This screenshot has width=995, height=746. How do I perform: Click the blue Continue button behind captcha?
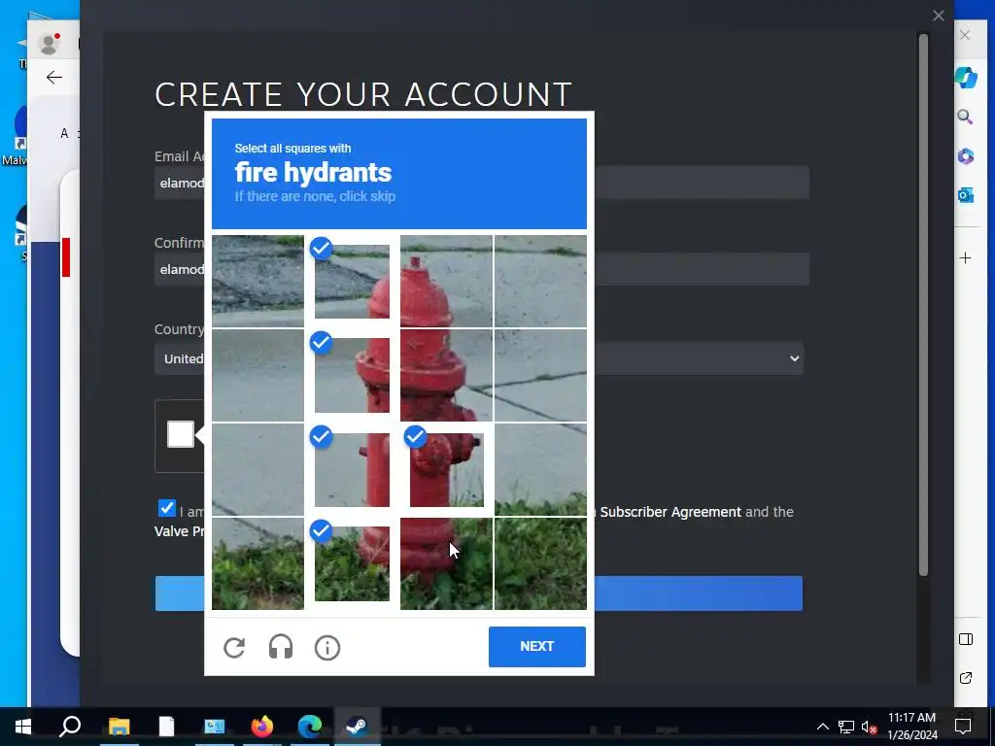(x=478, y=593)
